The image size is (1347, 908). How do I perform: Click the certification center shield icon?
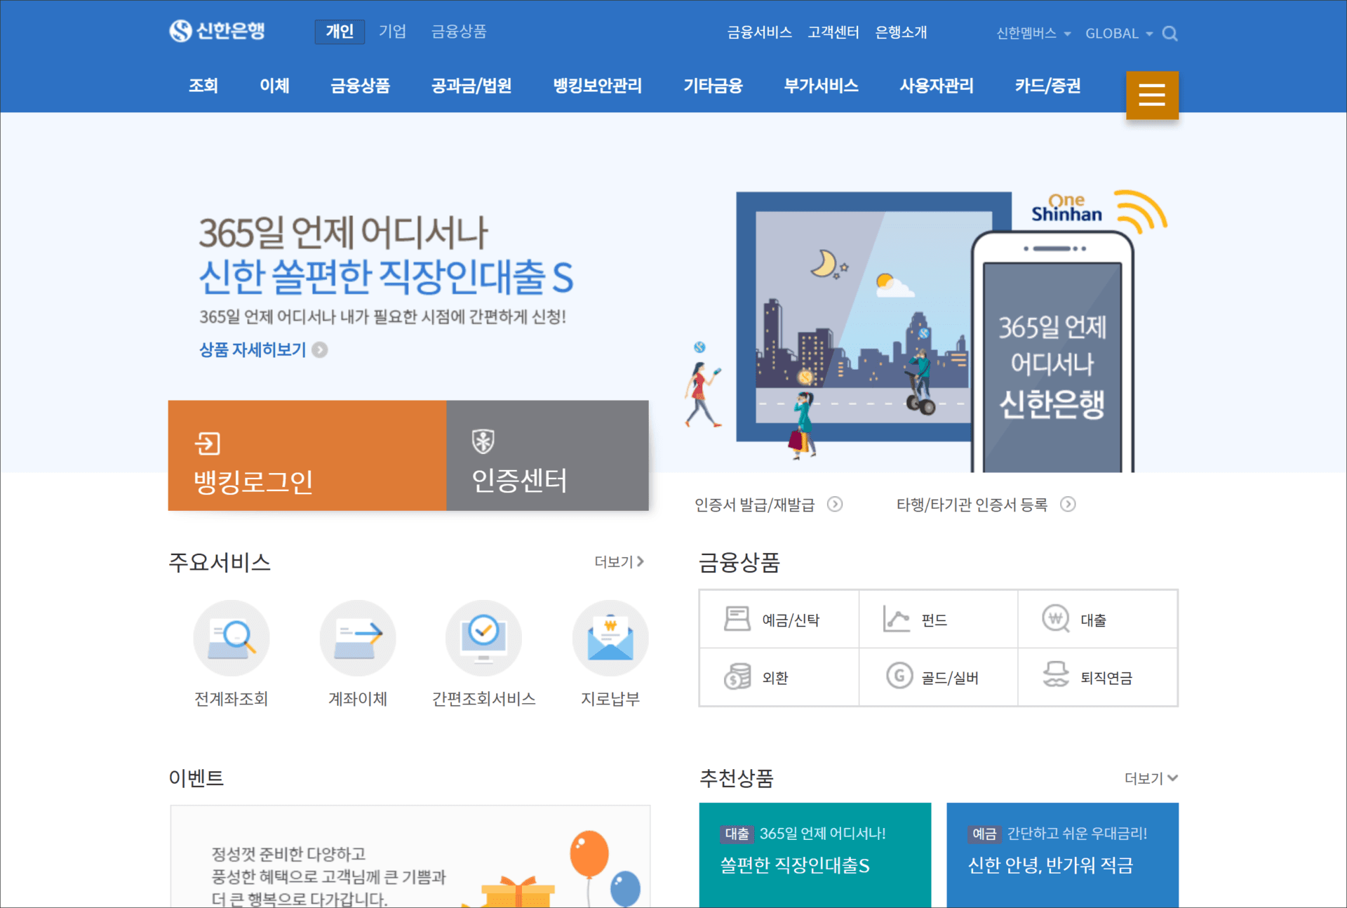pos(483,441)
